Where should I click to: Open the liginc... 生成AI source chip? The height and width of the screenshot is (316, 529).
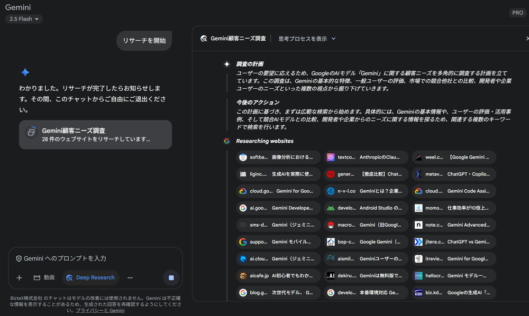(278, 174)
